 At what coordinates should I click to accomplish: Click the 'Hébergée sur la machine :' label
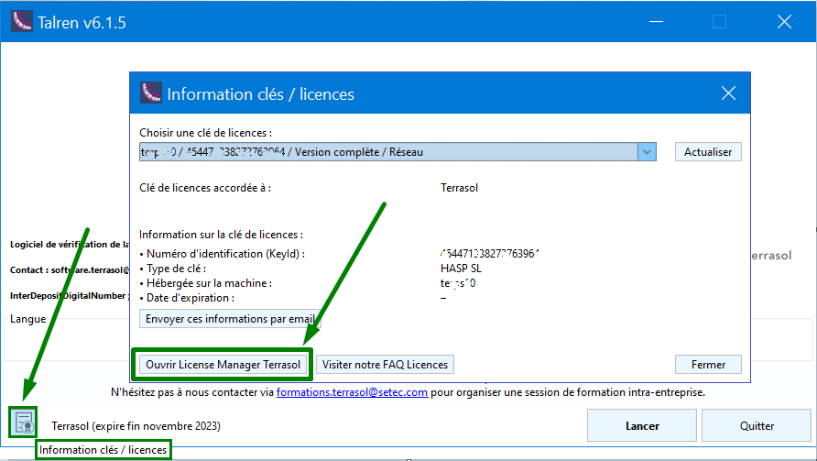(205, 283)
